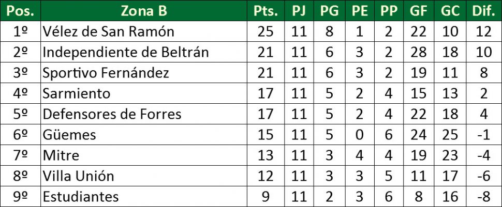Image resolution: width=502 pixels, height=207 pixels.
Task: Select the Independiente de Beltrán row name
Action: pos(126,52)
